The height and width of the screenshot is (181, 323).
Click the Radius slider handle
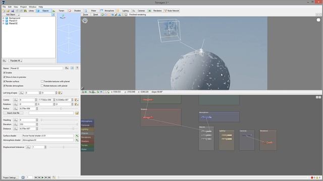point(61,109)
